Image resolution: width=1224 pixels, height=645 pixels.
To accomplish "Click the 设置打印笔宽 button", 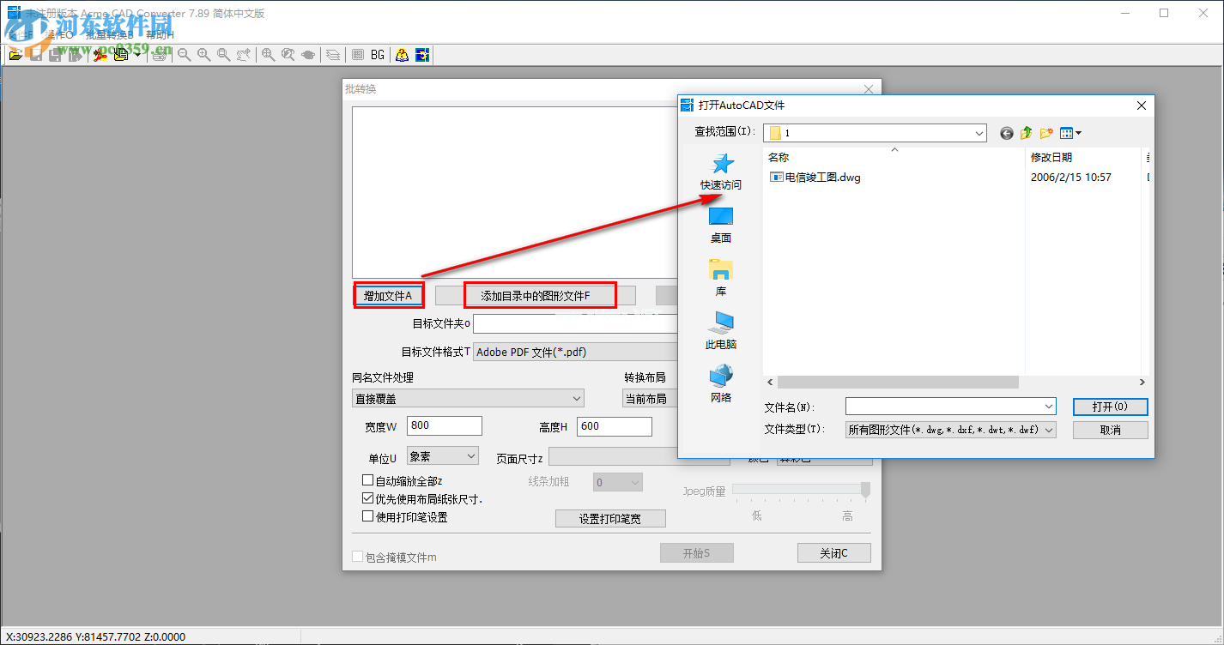I will pos(610,519).
